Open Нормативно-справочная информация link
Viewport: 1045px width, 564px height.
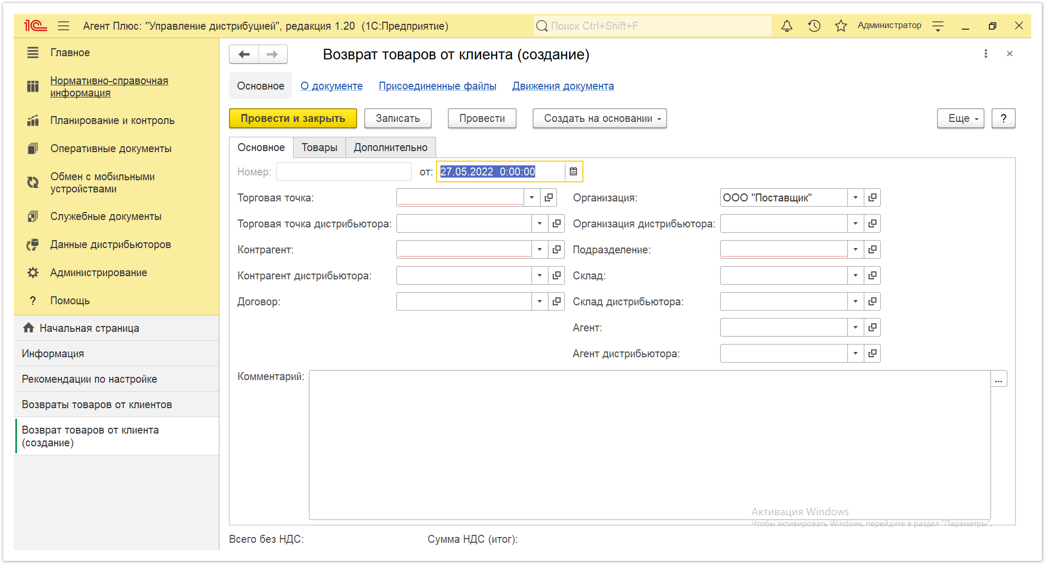[109, 86]
